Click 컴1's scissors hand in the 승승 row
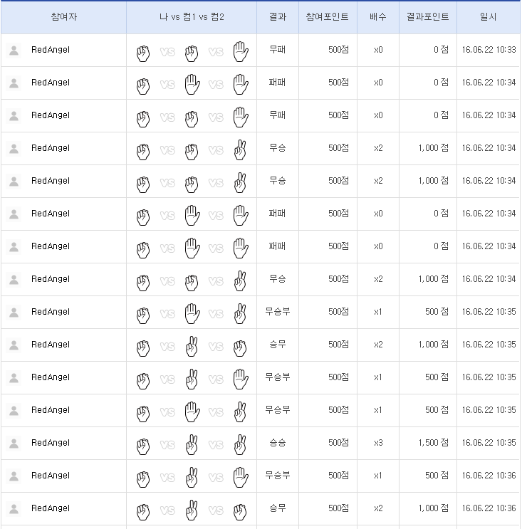The height and width of the screenshot is (529, 522). [x=191, y=443]
